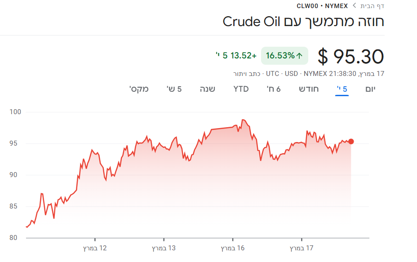
Task: Click the $95.30 price value
Action: pos(350,56)
